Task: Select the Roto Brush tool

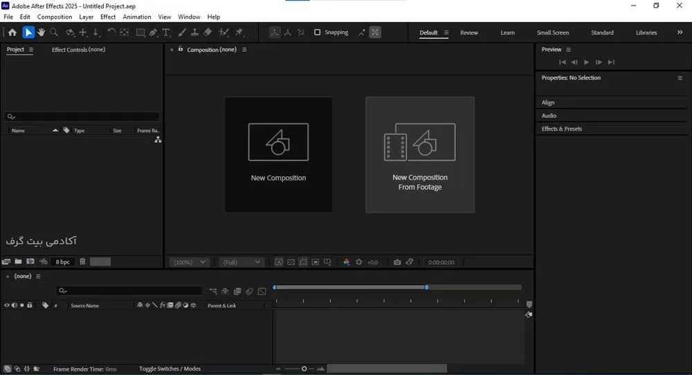Action: (x=224, y=33)
